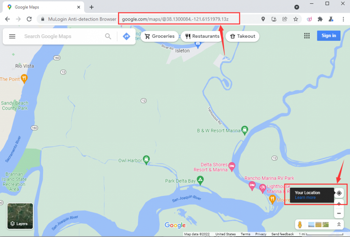Filter the map by Restaurants

click(202, 36)
